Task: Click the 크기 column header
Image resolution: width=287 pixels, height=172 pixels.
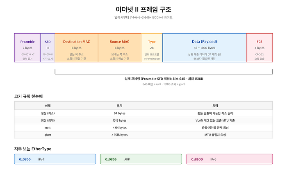Action: point(120,106)
